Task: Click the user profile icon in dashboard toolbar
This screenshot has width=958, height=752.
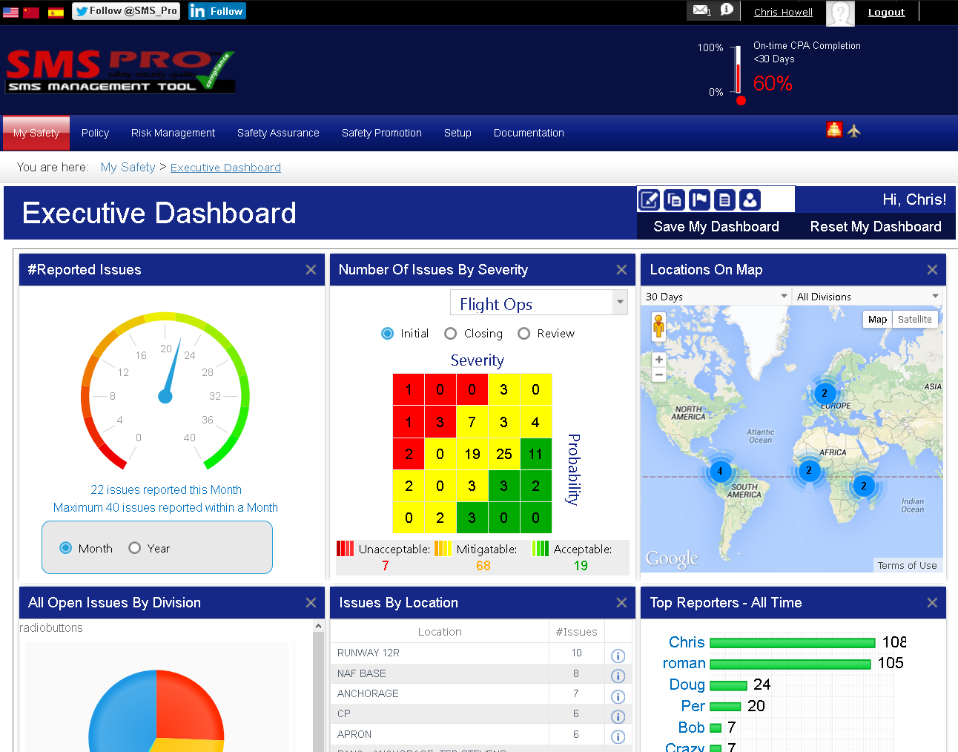Action: click(750, 199)
